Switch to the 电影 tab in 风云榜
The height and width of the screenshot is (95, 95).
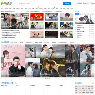pos(80,14)
